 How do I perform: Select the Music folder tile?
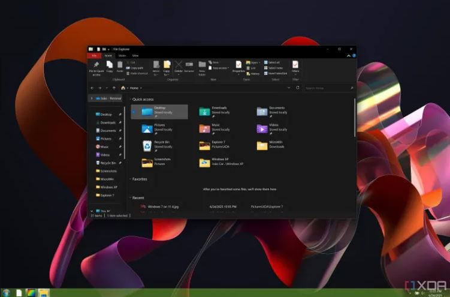tap(217, 128)
